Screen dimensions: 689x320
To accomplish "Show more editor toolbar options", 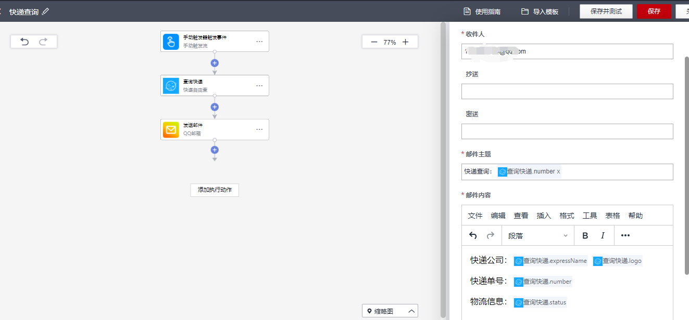I will 625,235.
